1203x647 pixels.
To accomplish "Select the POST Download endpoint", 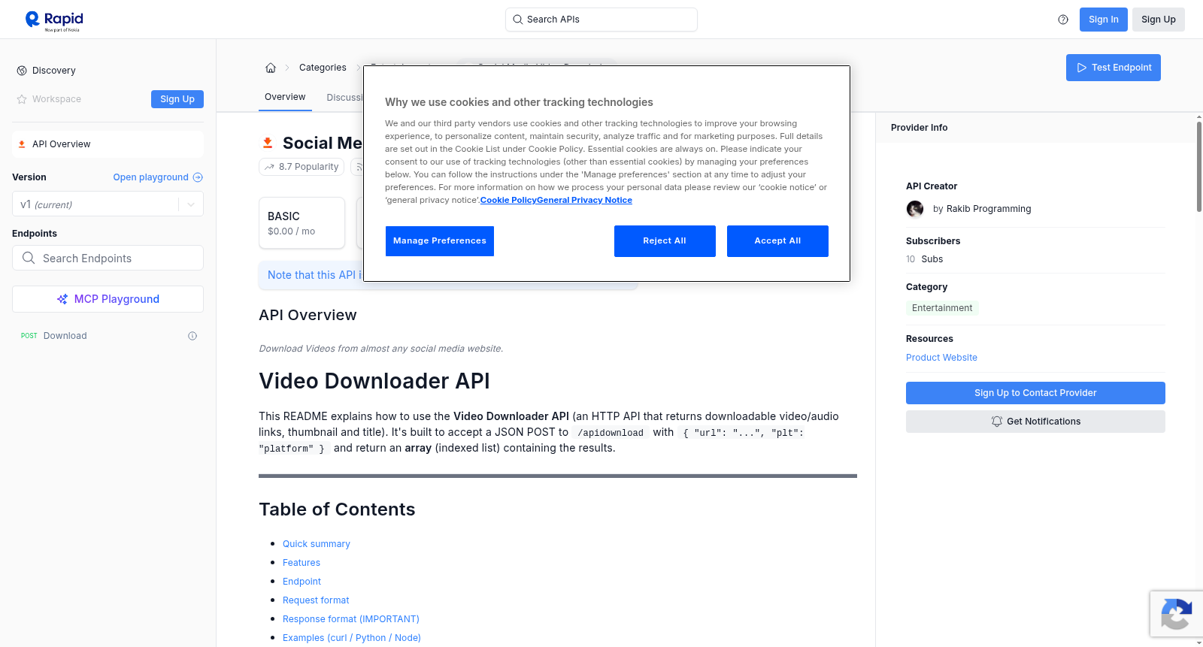I will tap(108, 336).
